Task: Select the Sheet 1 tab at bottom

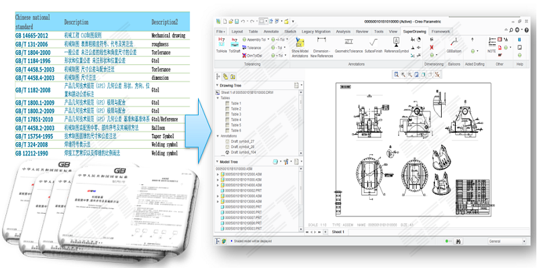Action: click(x=338, y=232)
